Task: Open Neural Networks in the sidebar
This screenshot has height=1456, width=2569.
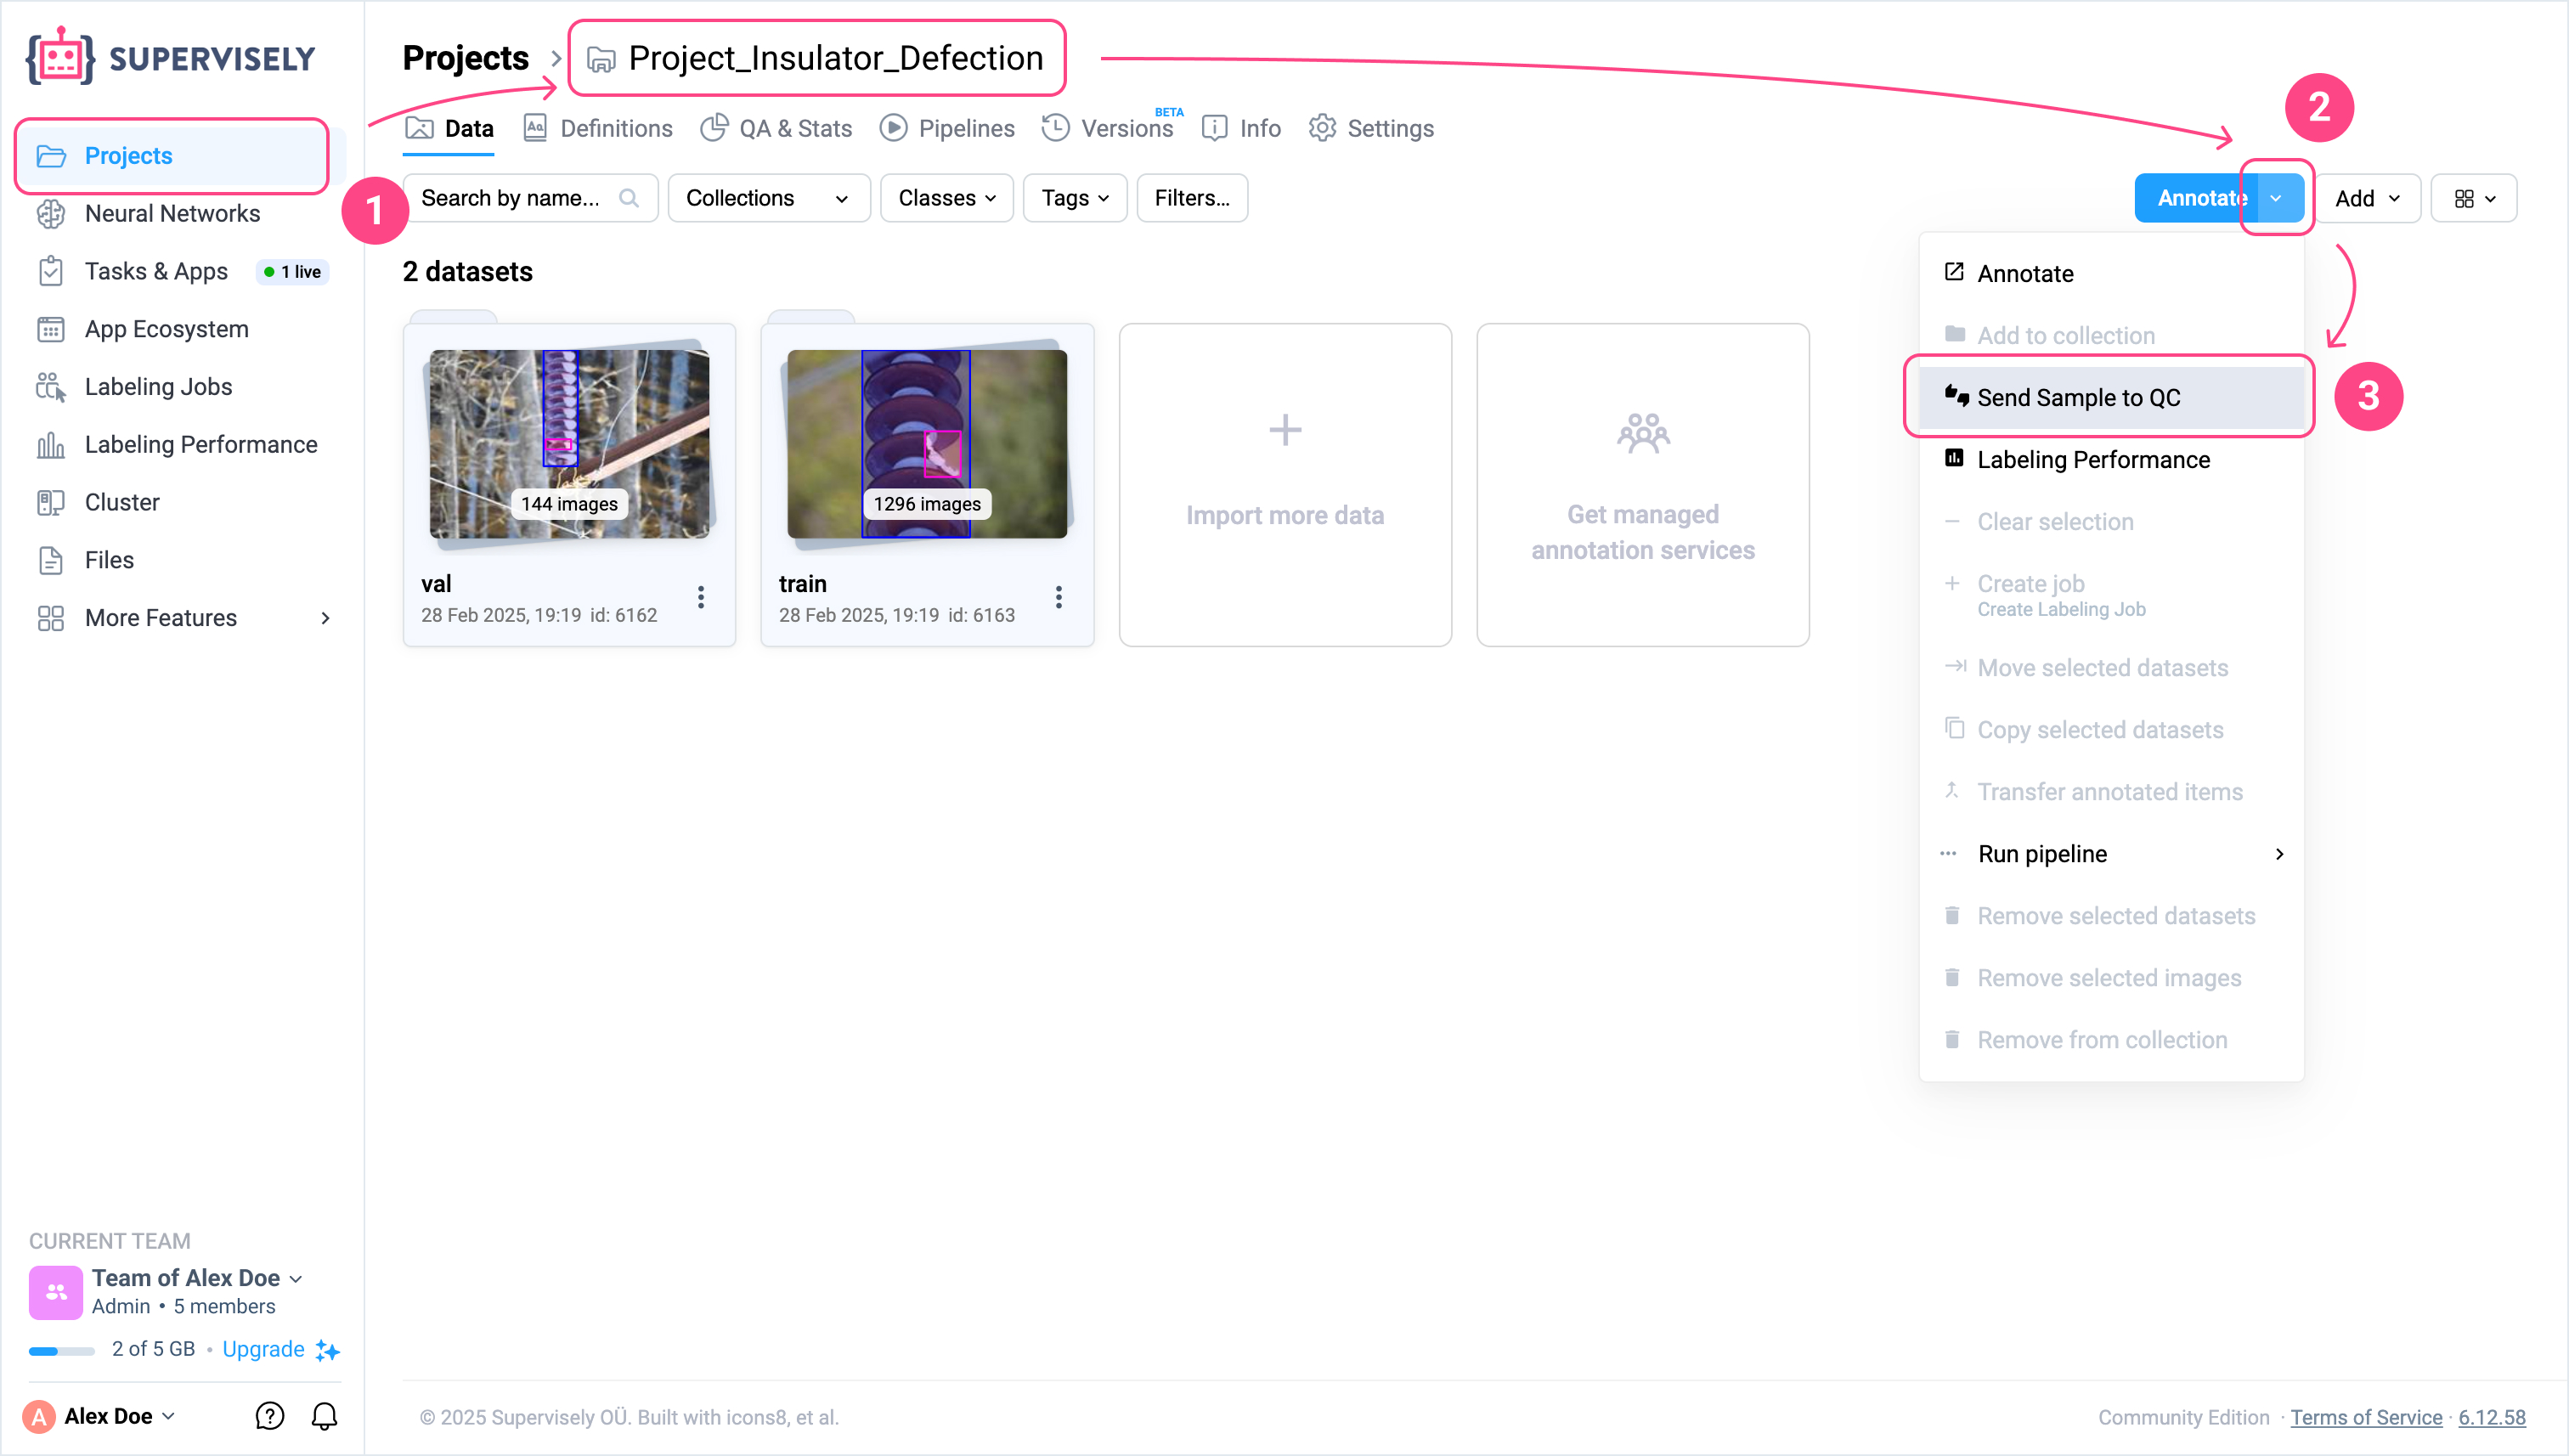Action: coord(172,213)
